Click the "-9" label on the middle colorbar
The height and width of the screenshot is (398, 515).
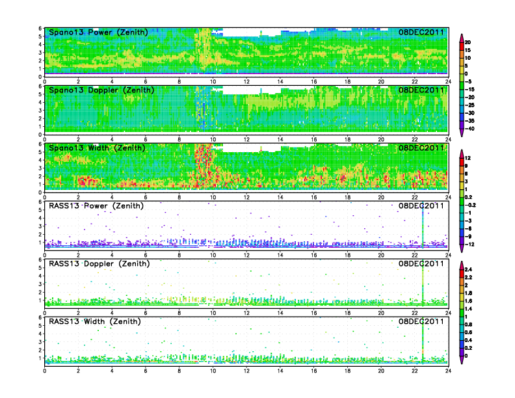pos(468,237)
